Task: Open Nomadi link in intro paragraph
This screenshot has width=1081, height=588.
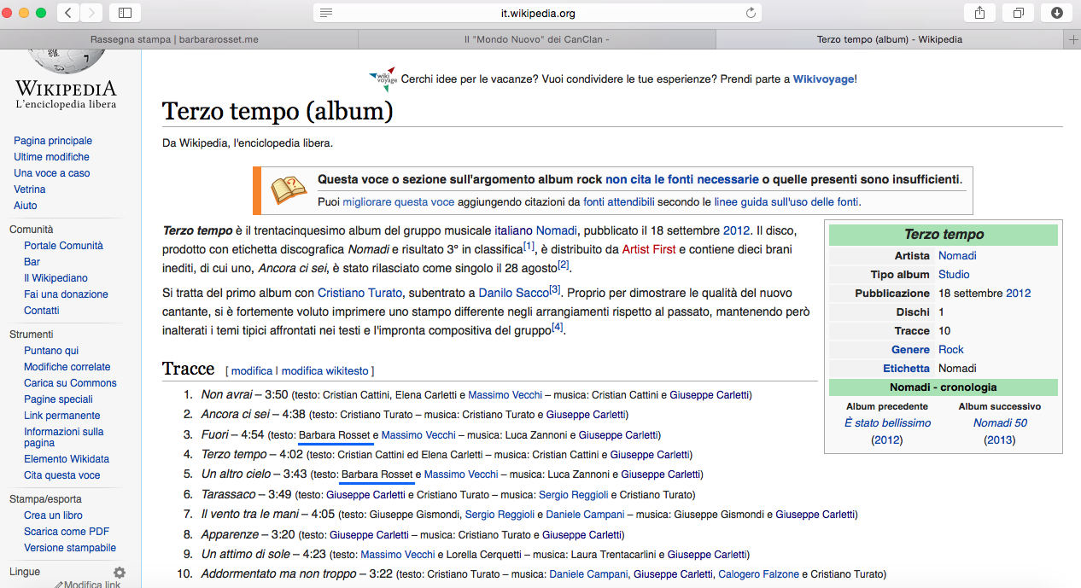Action: point(556,230)
